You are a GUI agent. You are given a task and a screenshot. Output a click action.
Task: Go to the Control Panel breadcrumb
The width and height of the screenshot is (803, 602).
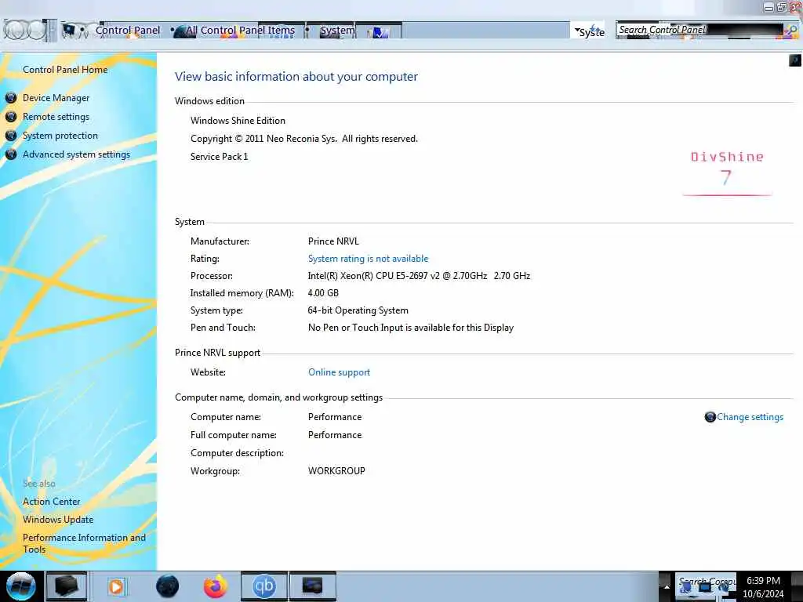click(x=128, y=31)
